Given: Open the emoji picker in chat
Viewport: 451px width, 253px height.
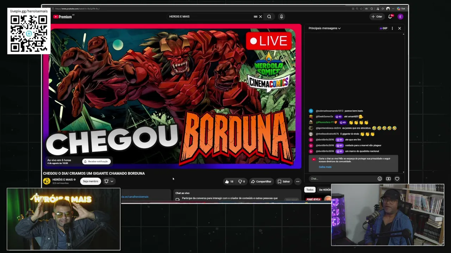Looking at the screenshot, I should click(x=379, y=179).
